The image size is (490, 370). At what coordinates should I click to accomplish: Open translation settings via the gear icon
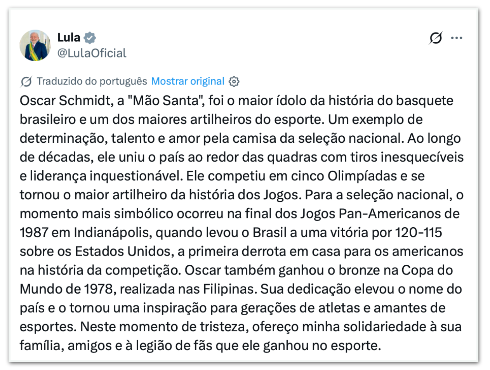(234, 81)
